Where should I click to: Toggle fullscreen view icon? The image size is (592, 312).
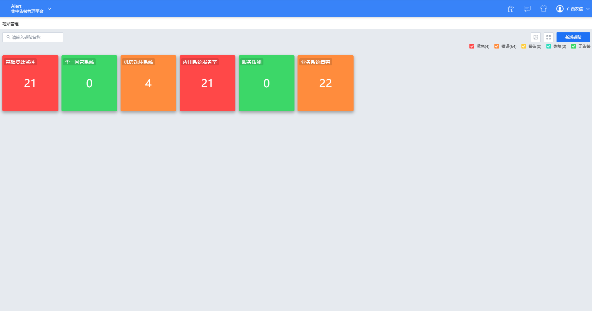click(548, 37)
